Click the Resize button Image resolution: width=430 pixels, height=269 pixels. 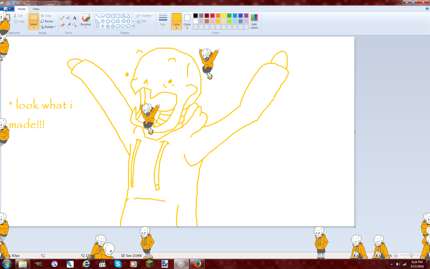pos(47,21)
